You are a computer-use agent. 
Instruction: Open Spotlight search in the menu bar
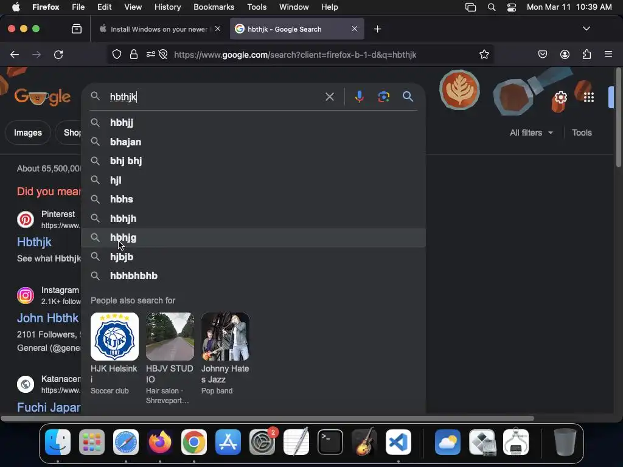click(x=492, y=7)
